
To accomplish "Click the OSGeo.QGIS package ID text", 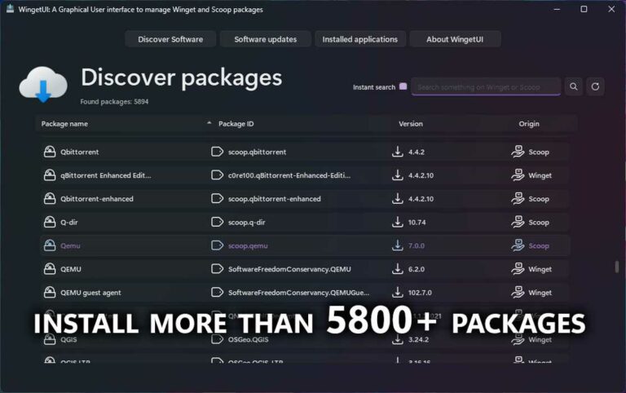I will coord(249,339).
